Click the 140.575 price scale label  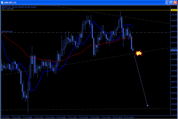click(x=174, y=87)
